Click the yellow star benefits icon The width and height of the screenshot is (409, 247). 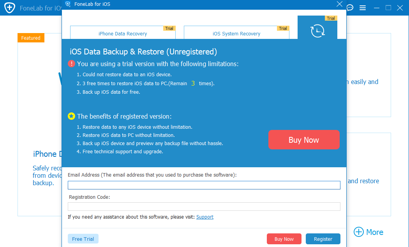click(71, 116)
